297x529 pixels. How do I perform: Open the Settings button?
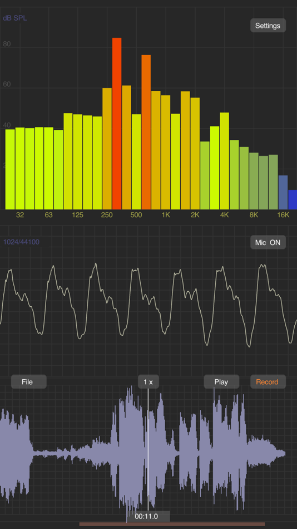(x=268, y=26)
